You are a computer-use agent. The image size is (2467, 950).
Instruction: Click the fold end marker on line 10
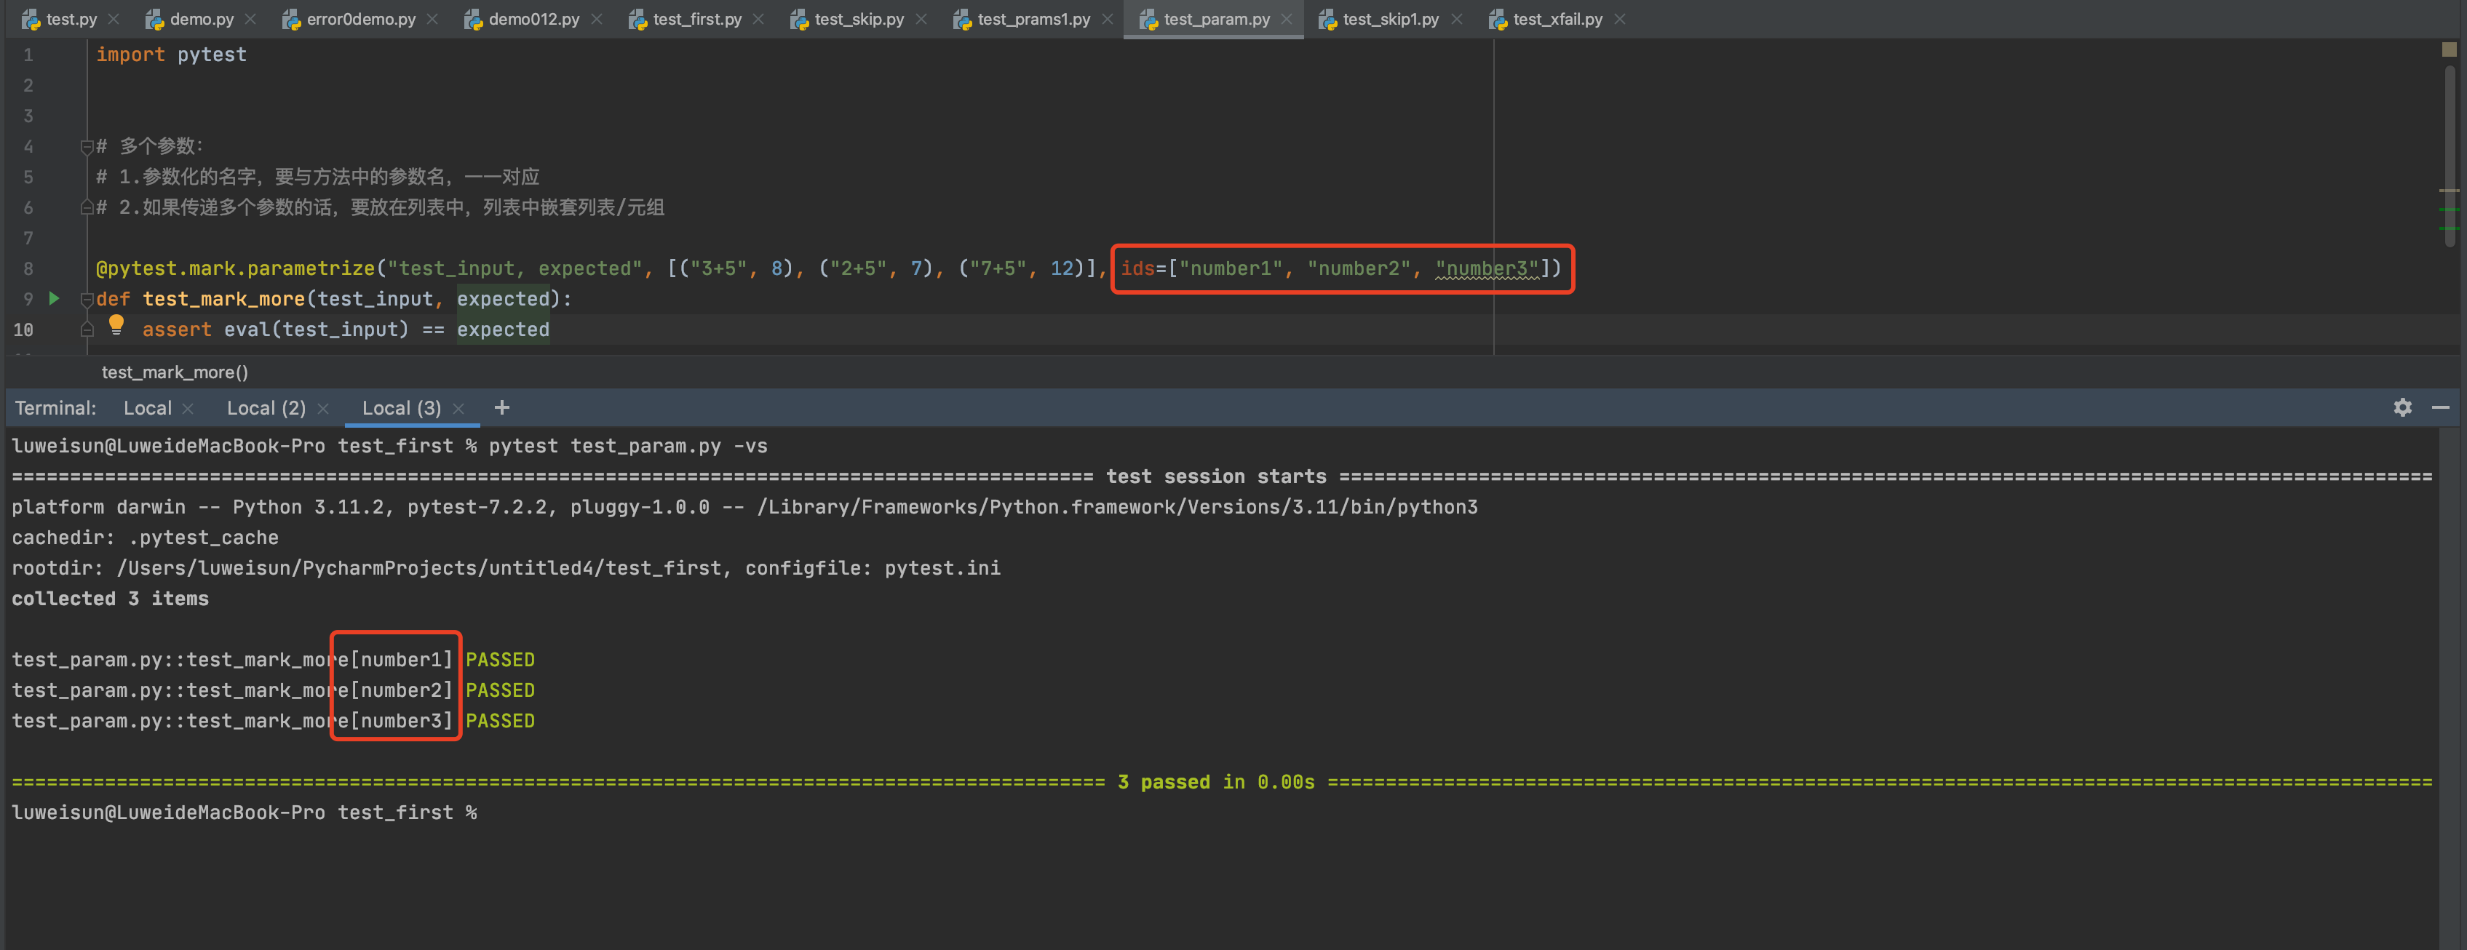tap(87, 330)
